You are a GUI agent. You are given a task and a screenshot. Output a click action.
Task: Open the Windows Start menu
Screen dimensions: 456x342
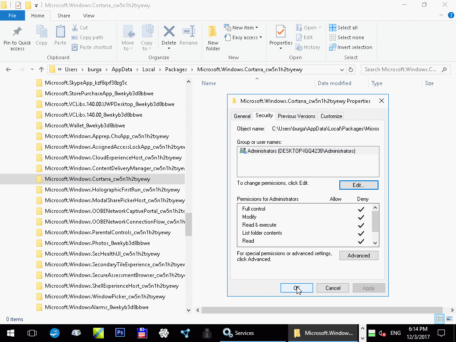[x=11, y=333]
